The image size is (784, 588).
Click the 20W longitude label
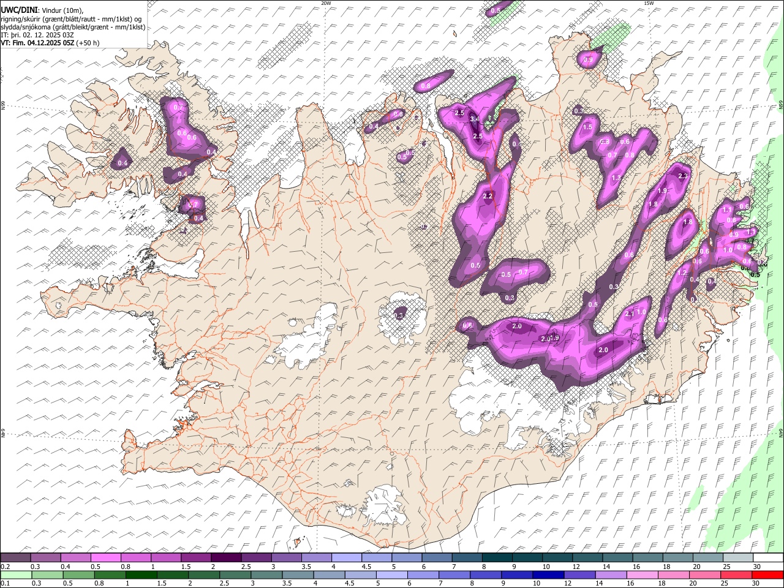click(326, 3)
